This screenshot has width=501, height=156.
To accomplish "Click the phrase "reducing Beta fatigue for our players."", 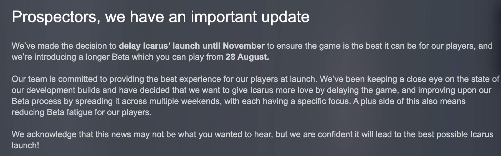I will pos(82,112).
